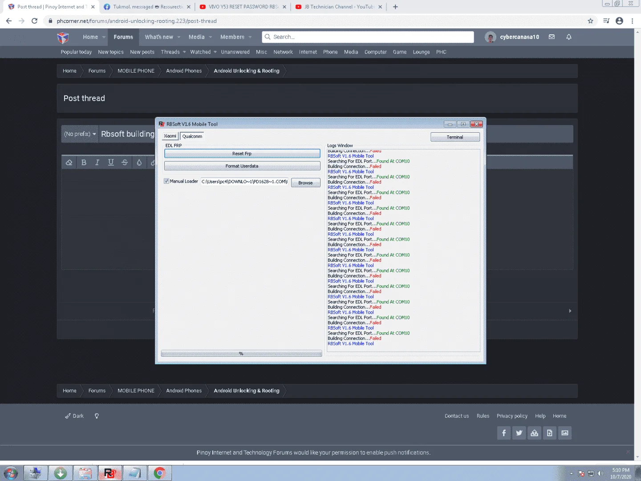
Task: Click the RBSoft progress bar
Action: (241, 354)
